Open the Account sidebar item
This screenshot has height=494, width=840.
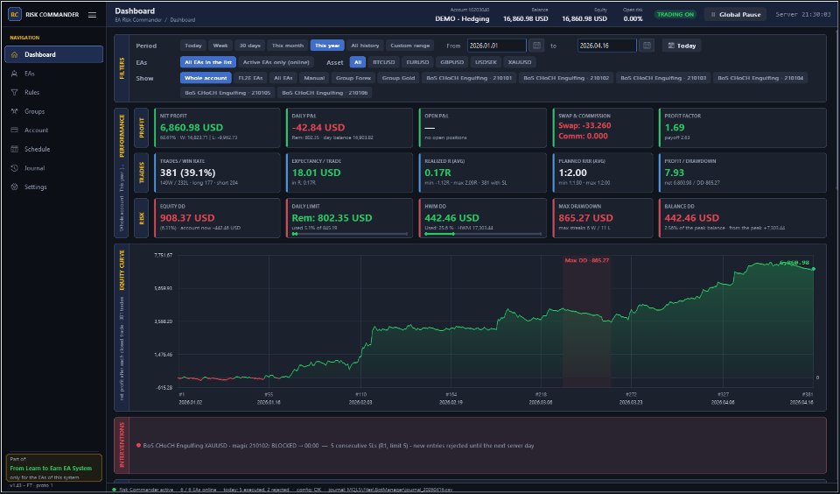click(53, 131)
